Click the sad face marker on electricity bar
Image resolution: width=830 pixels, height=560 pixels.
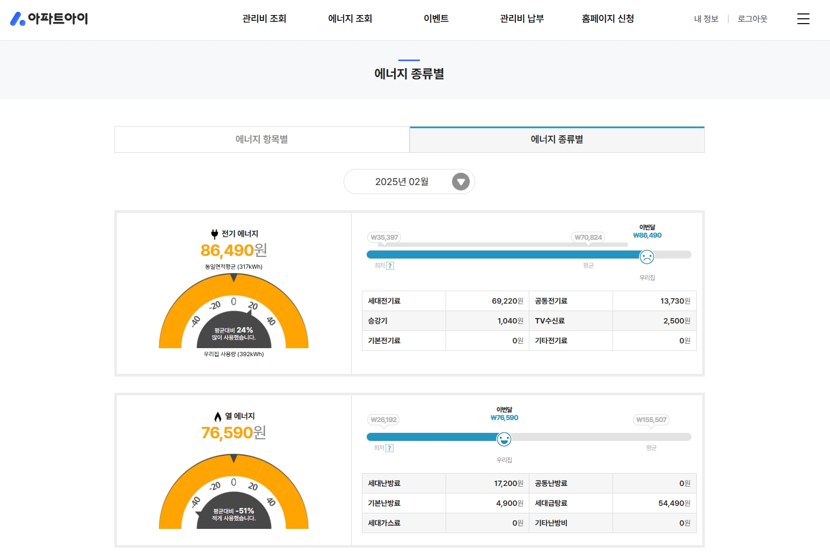tap(647, 257)
